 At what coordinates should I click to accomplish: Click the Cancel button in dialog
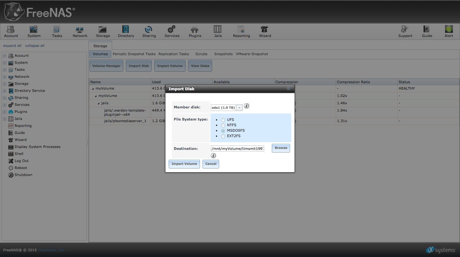211,164
